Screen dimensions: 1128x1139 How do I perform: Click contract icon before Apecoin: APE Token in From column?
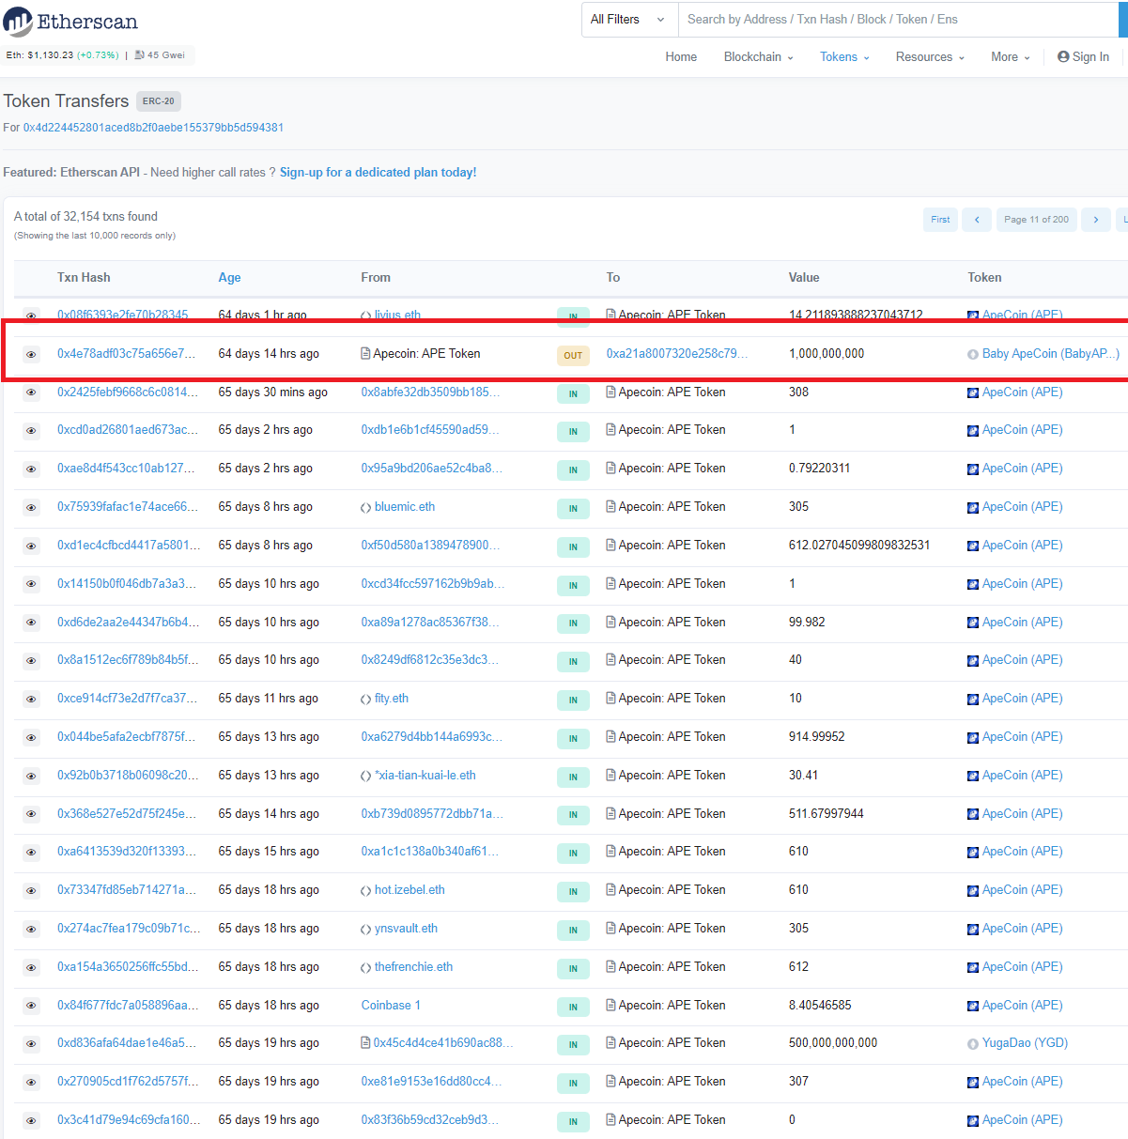click(x=365, y=354)
